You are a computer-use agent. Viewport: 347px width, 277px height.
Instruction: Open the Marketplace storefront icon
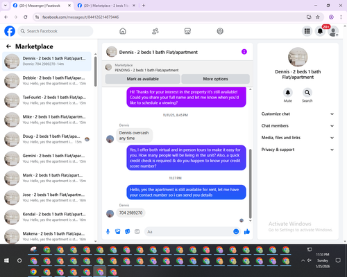tap(187, 31)
